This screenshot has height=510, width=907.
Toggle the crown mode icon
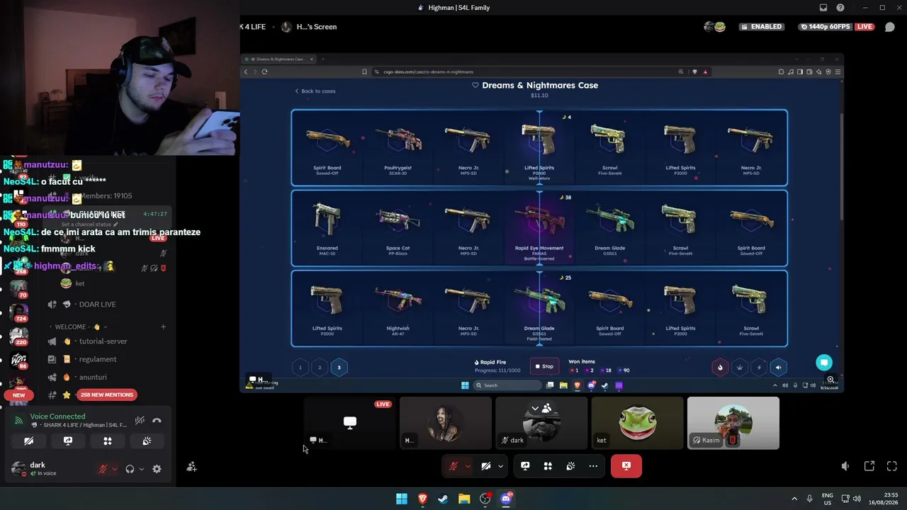pos(740,367)
